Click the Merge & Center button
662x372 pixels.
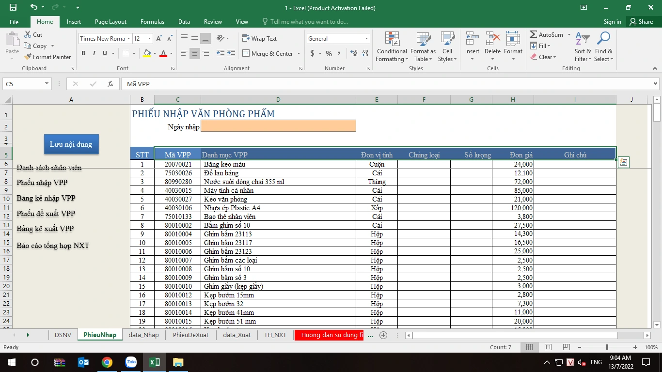268,53
